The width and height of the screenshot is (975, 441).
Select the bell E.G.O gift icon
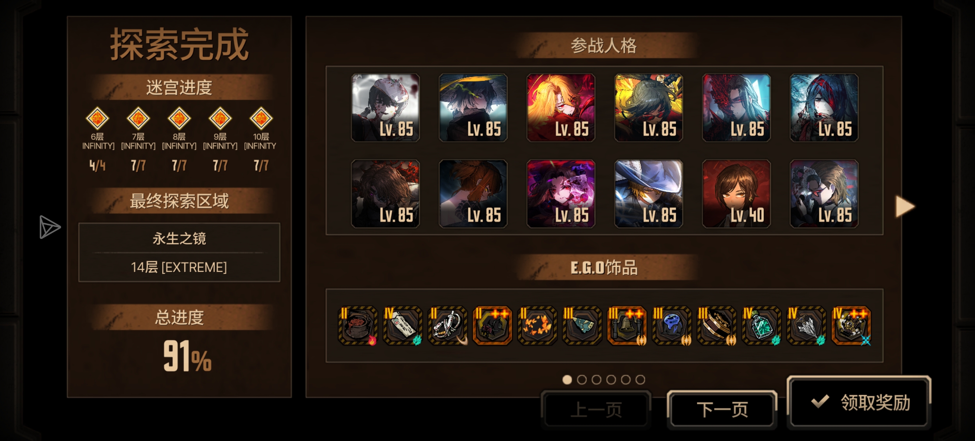tap(627, 325)
